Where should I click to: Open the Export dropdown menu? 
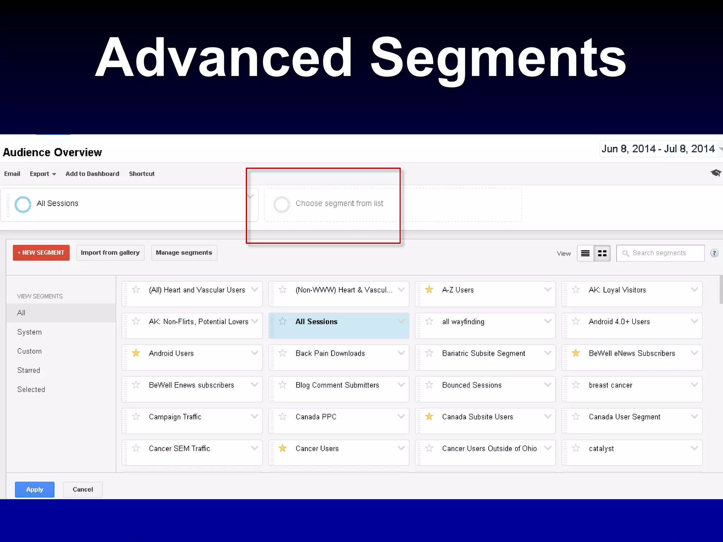click(43, 174)
